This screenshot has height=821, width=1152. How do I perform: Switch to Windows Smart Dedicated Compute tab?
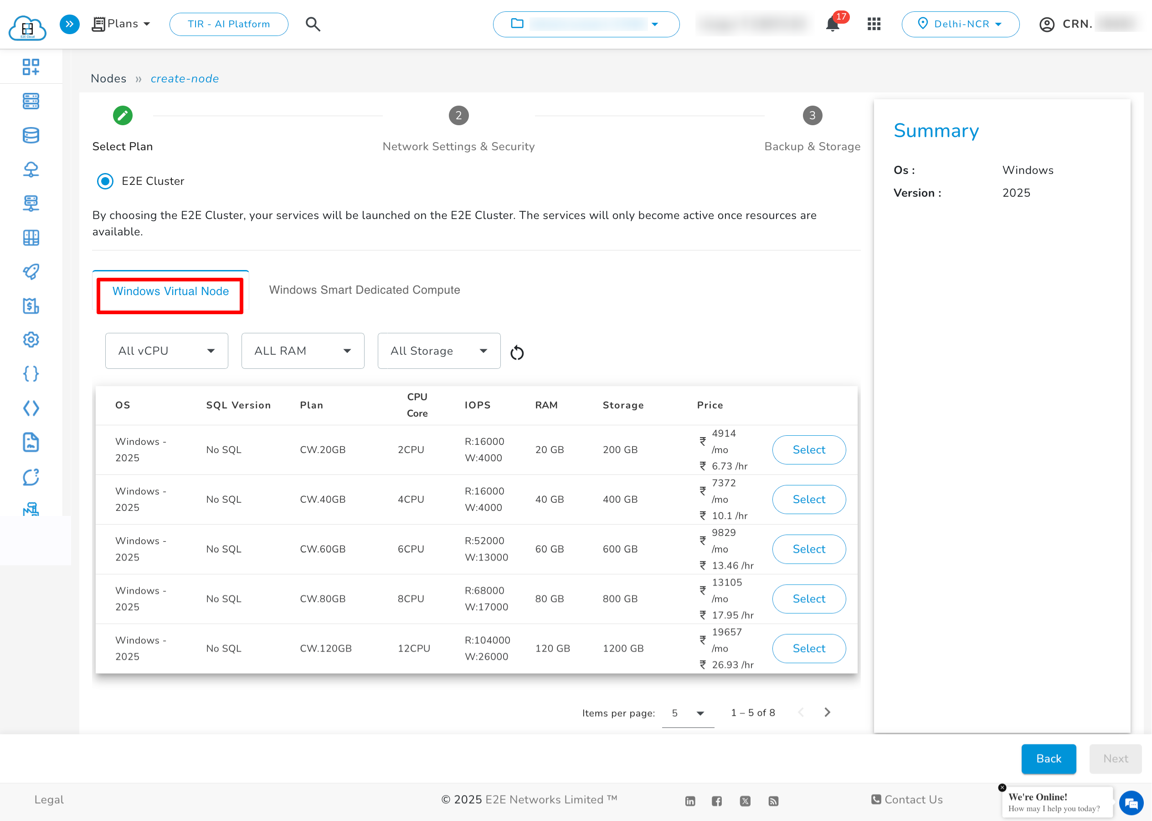pos(364,290)
